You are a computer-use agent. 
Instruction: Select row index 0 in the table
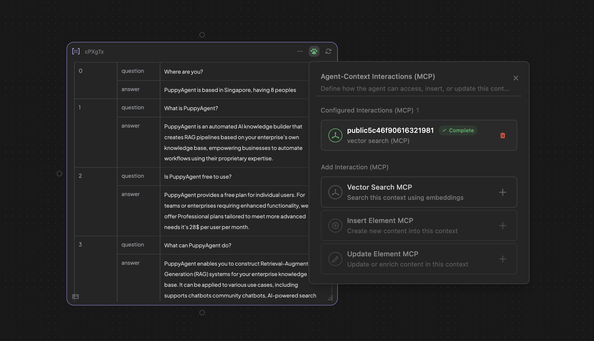tap(80, 71)
